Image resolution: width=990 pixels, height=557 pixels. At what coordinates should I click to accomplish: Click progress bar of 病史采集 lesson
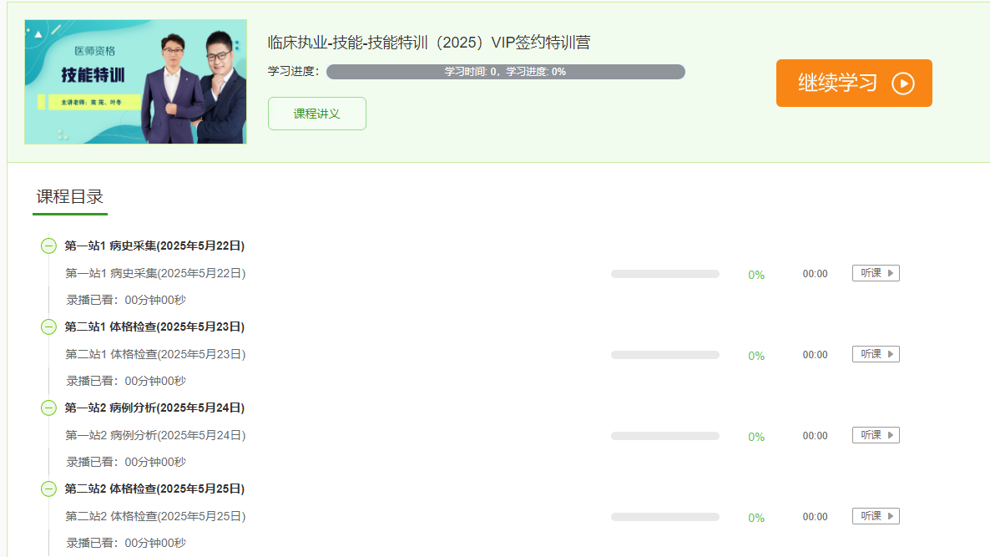point(664,274)
